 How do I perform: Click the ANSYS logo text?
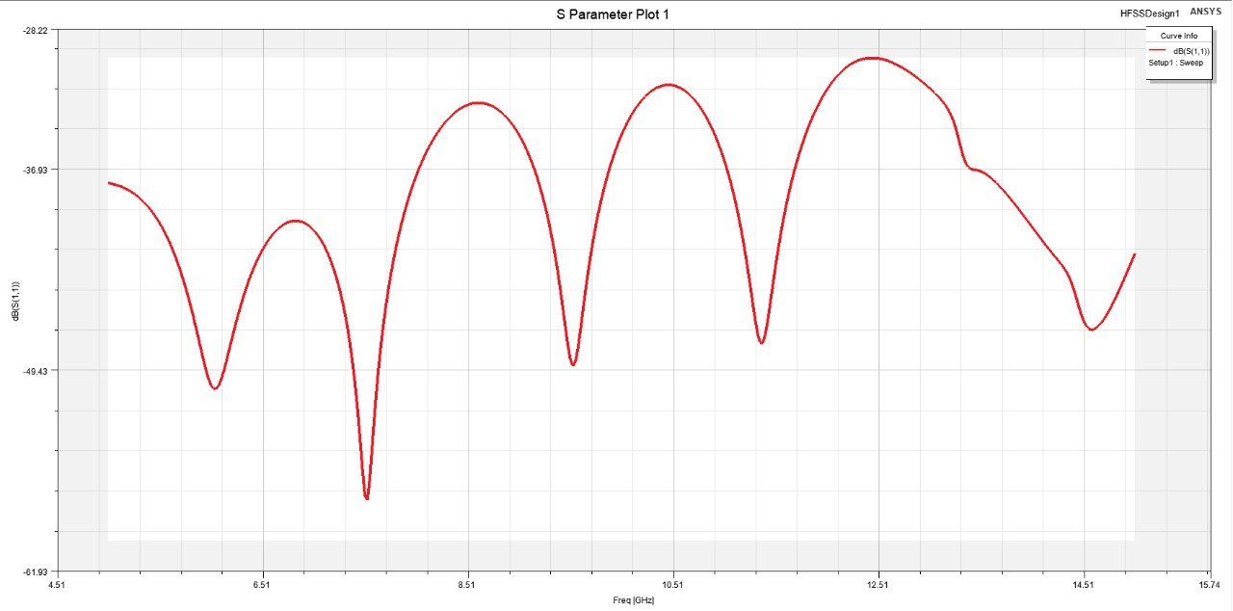click(x=1204, y=13)
